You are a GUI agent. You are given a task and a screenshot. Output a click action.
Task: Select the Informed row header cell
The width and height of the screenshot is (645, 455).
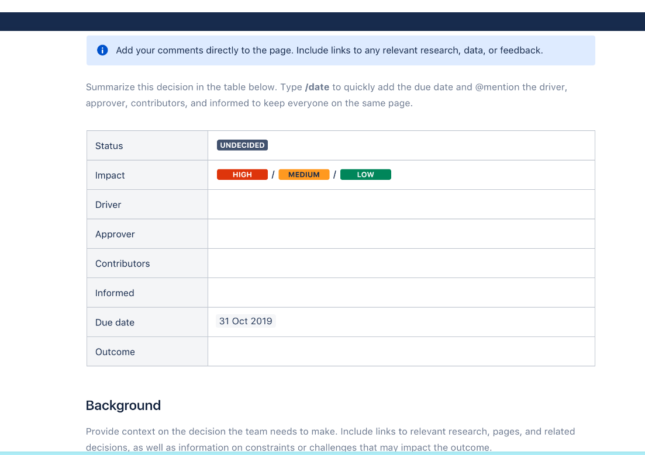(147, 293)
